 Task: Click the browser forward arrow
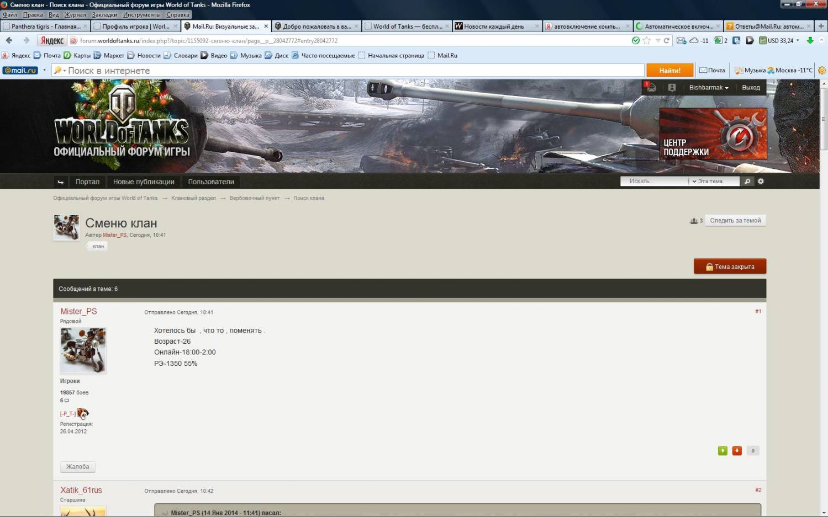(x=26, y=40)
